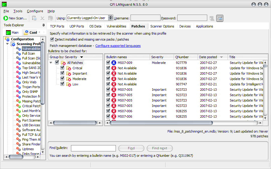
Task: Click gear icon next to Missing Patches profile
Action: coord(19,101)
